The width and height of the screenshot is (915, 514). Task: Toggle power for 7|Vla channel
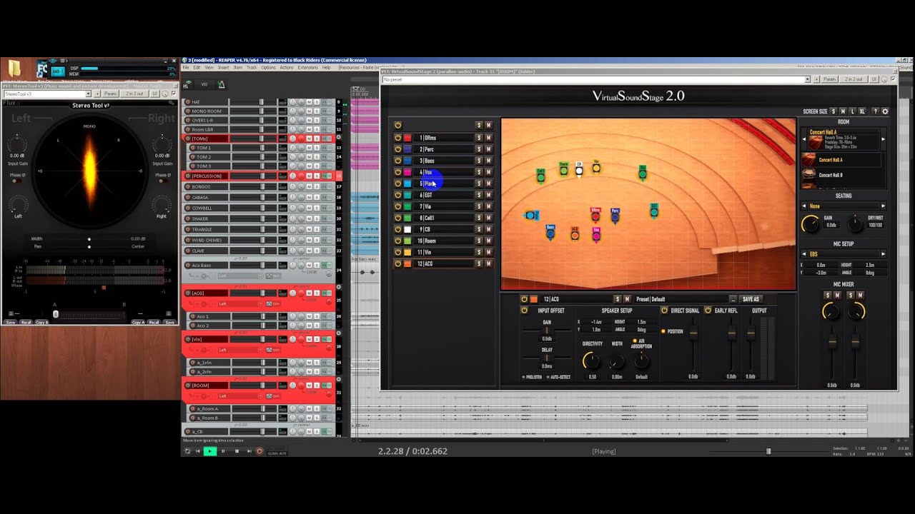pos(398,206)
